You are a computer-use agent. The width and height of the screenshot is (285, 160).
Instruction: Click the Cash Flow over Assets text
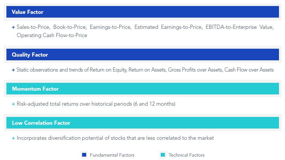pyautogui.click(x=249, y=70)
